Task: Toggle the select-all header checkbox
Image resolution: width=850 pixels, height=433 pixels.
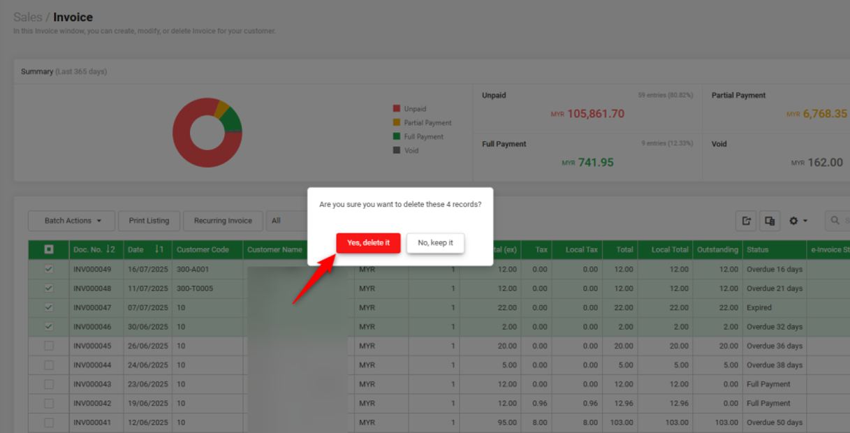Action: 49,249
